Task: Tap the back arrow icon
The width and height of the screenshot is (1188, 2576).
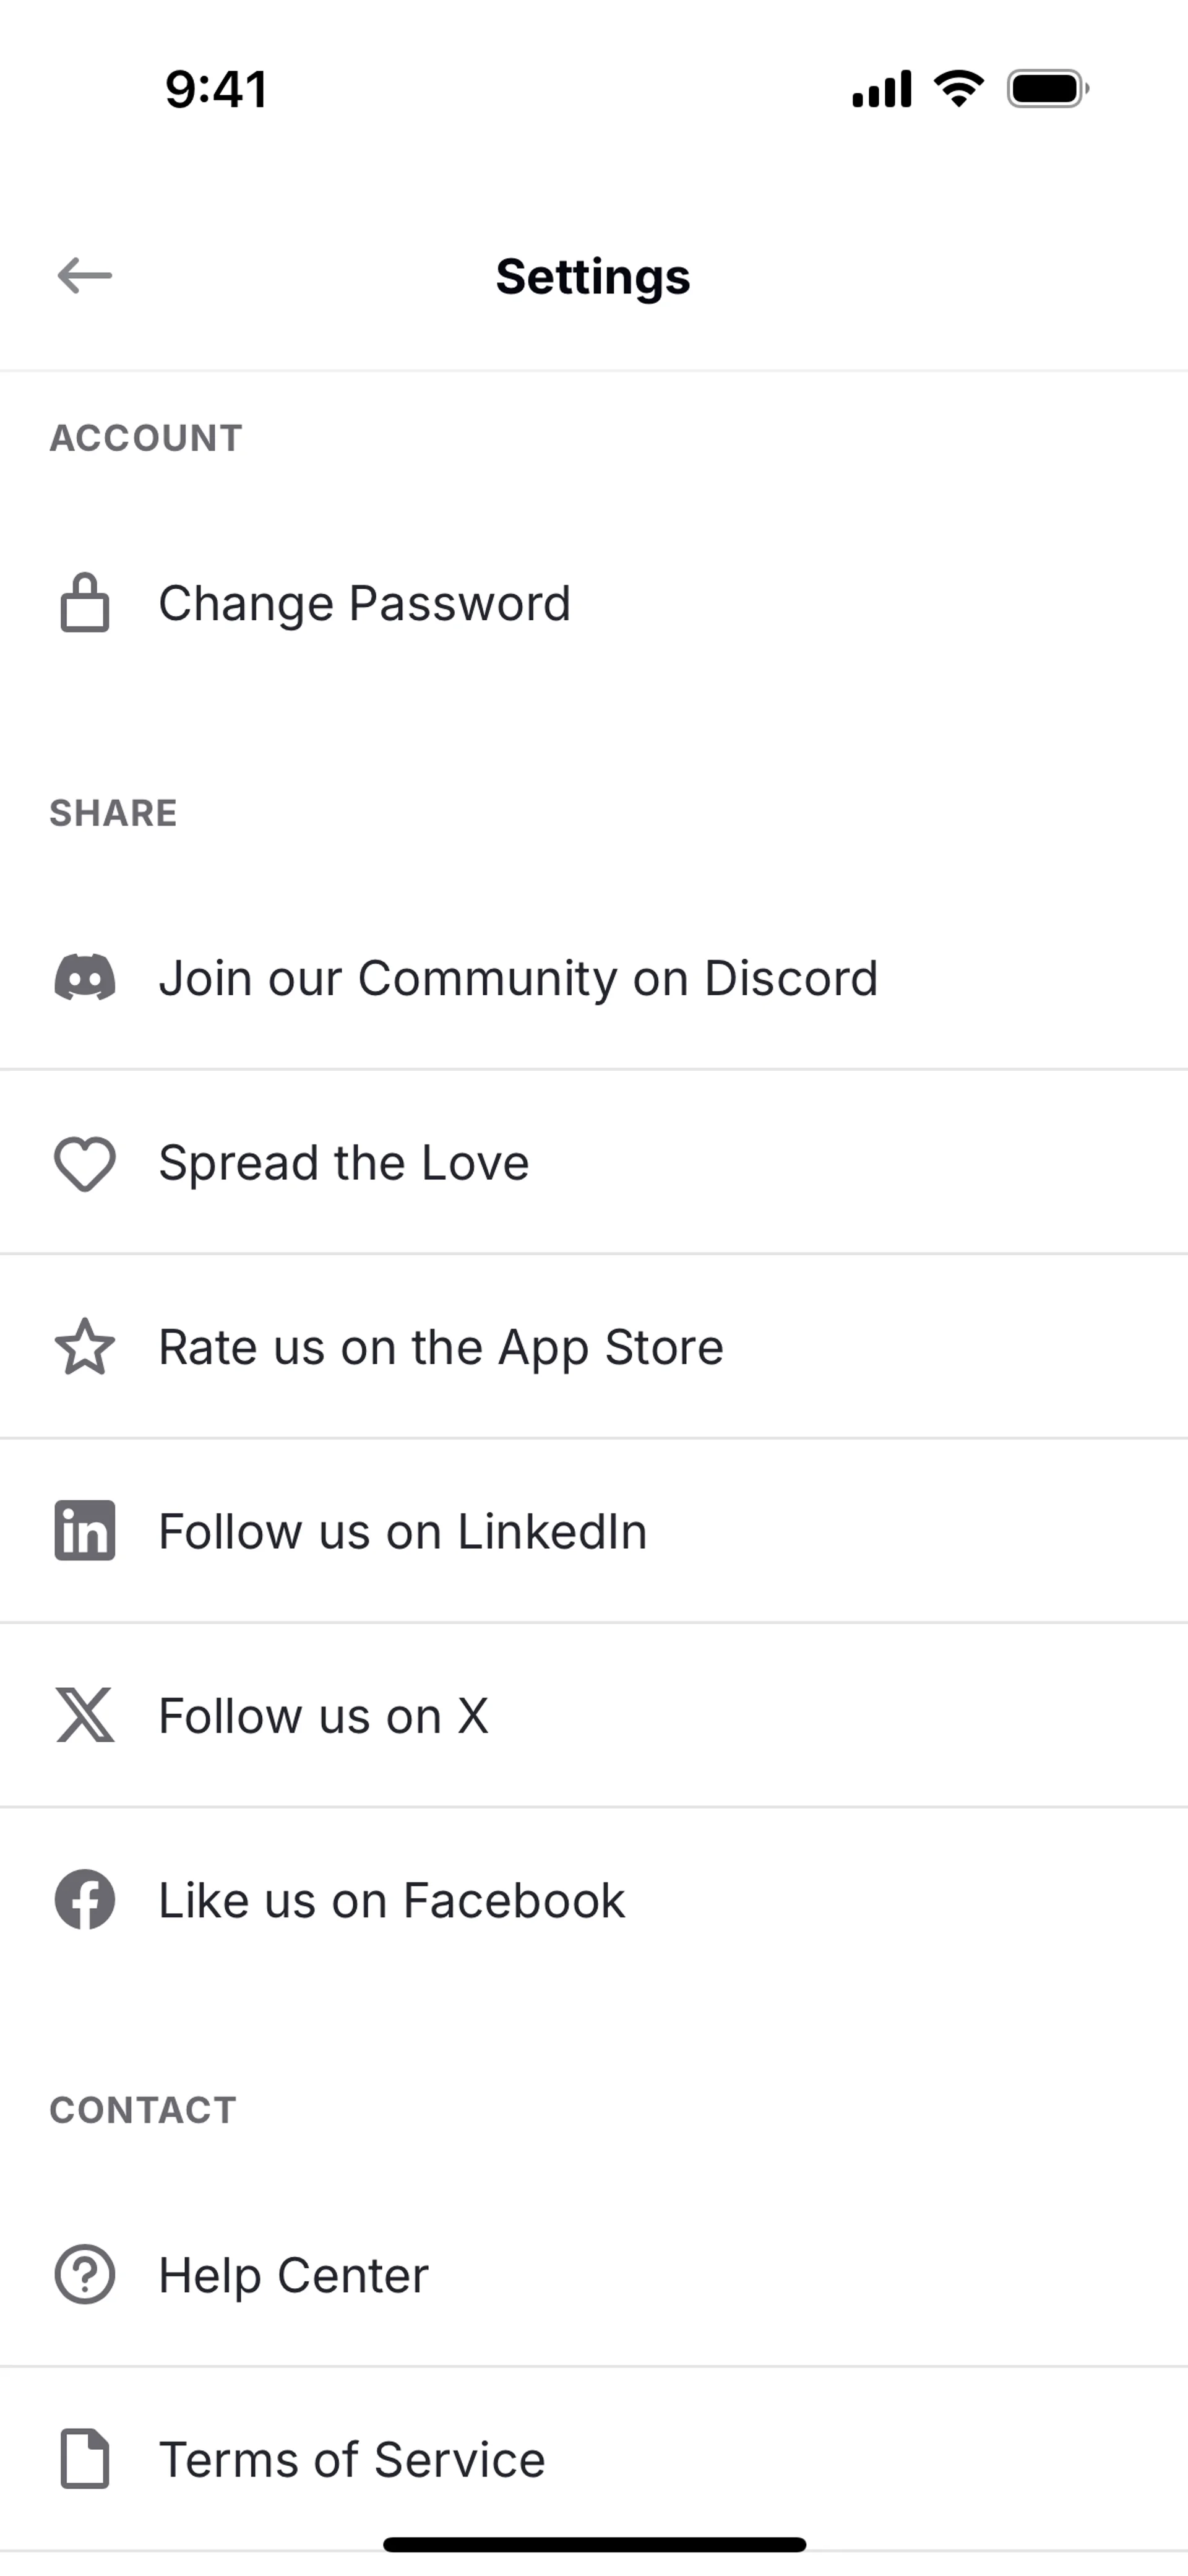Action: [x=85, y=275]
